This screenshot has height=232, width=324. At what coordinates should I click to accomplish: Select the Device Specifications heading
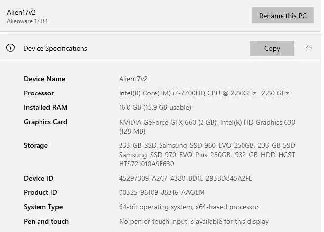point(55,48)
